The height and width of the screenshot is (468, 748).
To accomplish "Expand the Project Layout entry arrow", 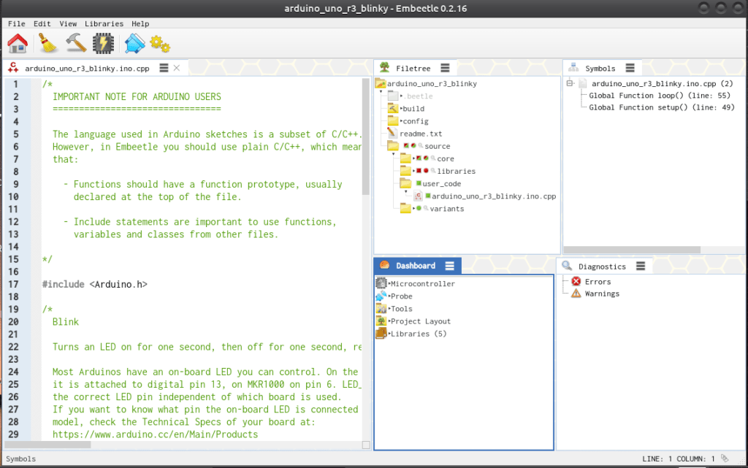I will tap(389, 321).
